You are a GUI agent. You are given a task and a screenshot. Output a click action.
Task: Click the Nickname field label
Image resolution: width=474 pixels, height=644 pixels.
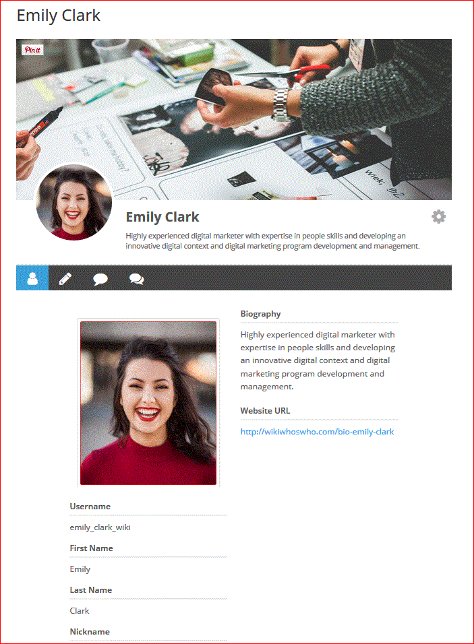(x=90, y=632)
